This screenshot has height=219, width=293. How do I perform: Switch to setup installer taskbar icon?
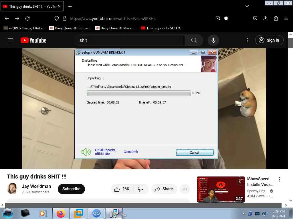click(114, 213)
